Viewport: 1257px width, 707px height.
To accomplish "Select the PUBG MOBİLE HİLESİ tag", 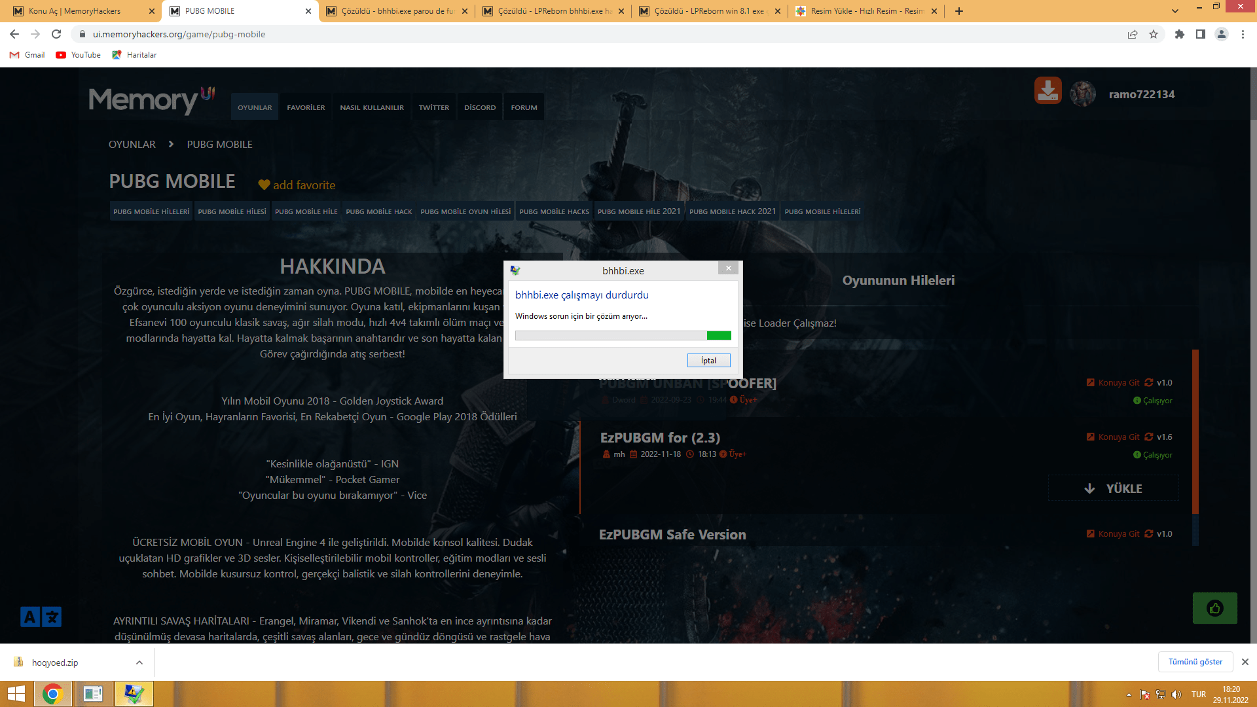I will (x=232, y=211).
